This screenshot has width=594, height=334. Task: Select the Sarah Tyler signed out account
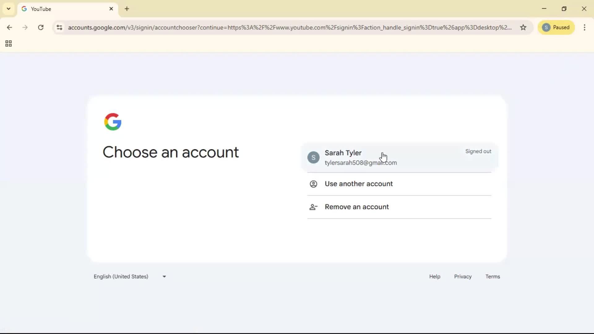tap(371, 158)
